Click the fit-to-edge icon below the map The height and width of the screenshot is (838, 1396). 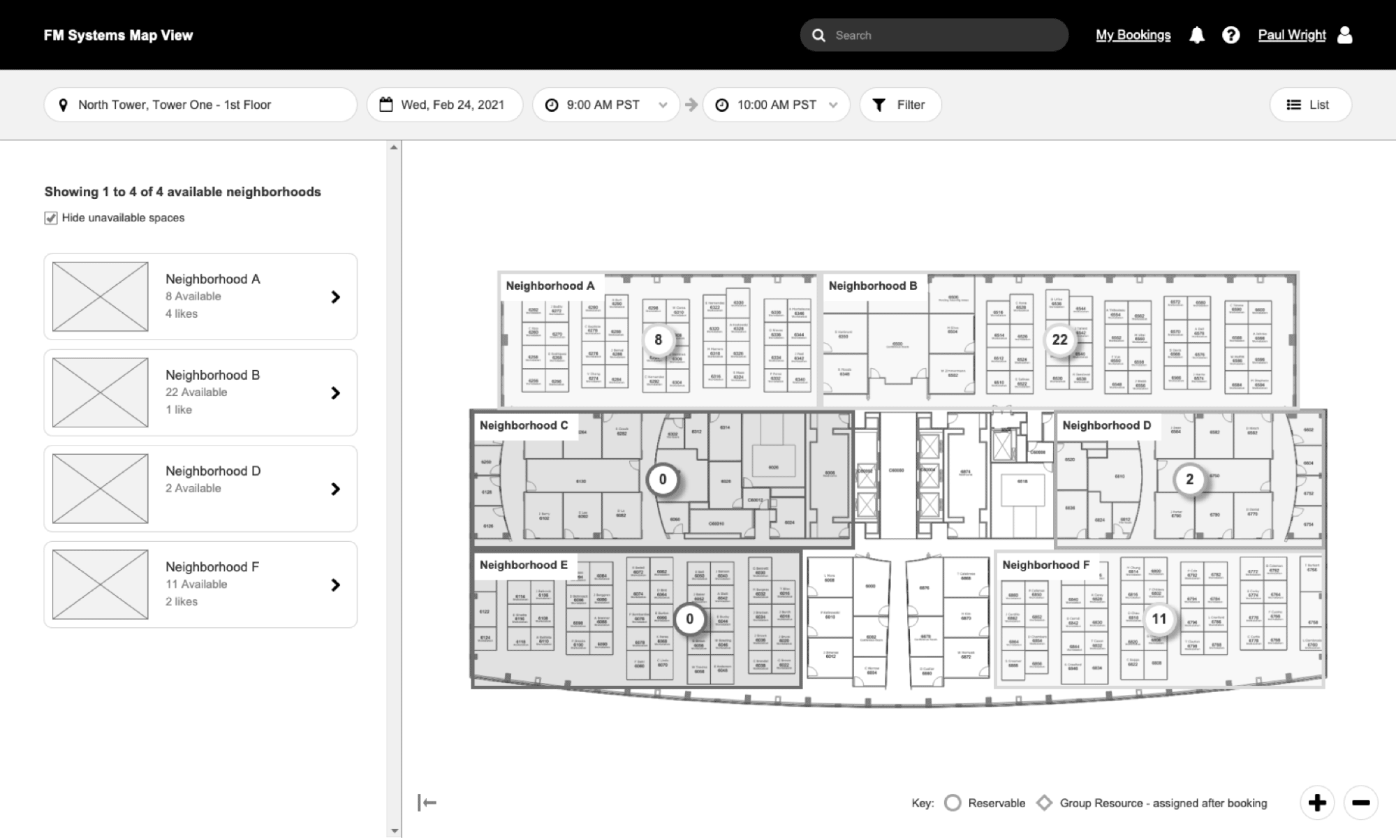point(427,802)
